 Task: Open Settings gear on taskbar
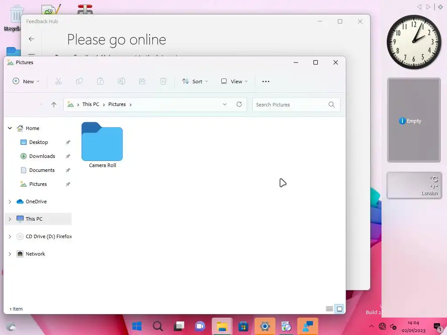[x=265, y=326]
